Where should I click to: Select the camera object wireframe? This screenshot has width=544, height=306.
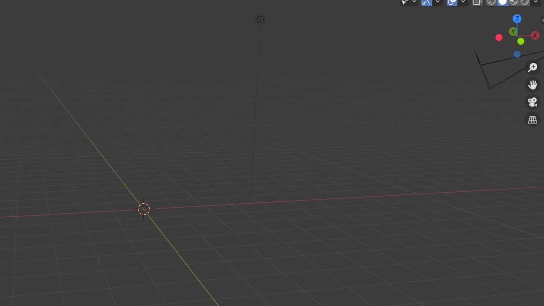tap(510, 70)
